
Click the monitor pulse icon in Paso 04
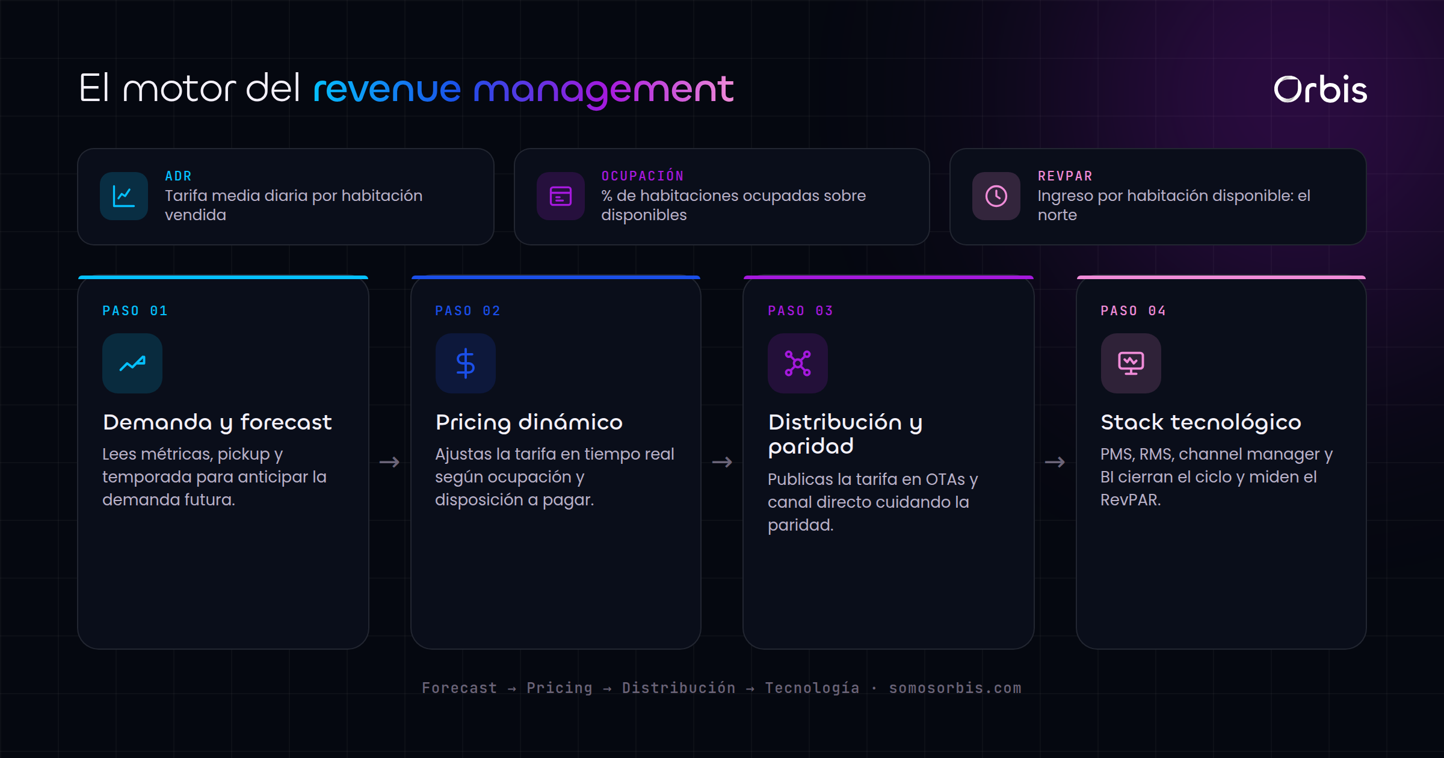(1131, 363)
